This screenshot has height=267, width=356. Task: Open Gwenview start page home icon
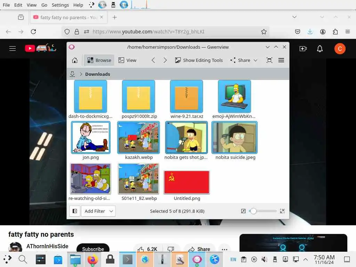(x=75, y=60)
